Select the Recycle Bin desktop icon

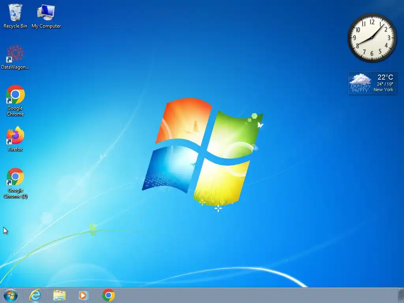tap(15, 16)
